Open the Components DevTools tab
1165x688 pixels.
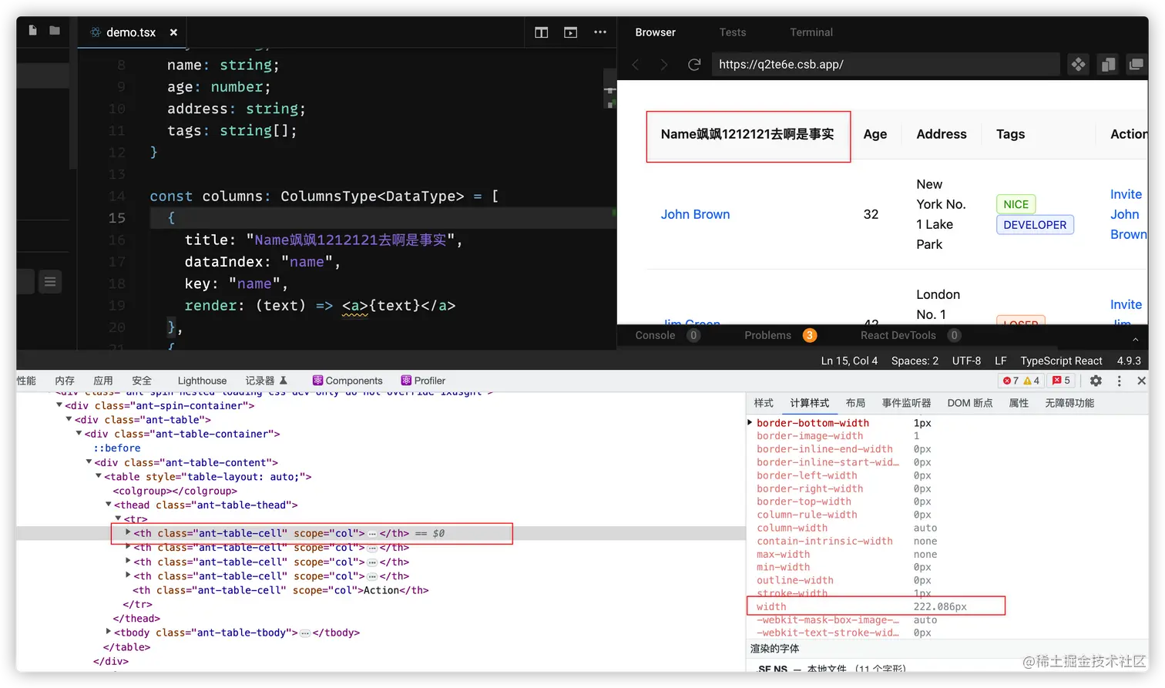[347, 381]
